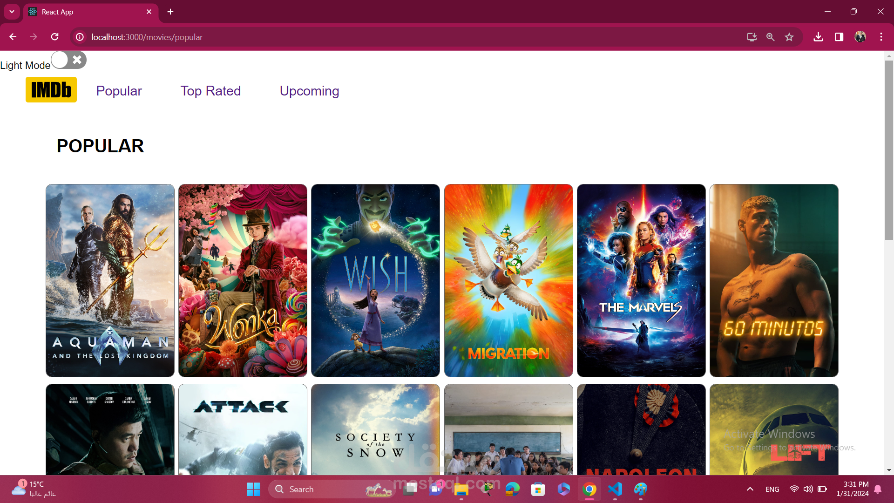Click the page vertical scrollbar thumb
Image resolution: width=894 pixels, height=503 pixels.
[x=889, y=150]
